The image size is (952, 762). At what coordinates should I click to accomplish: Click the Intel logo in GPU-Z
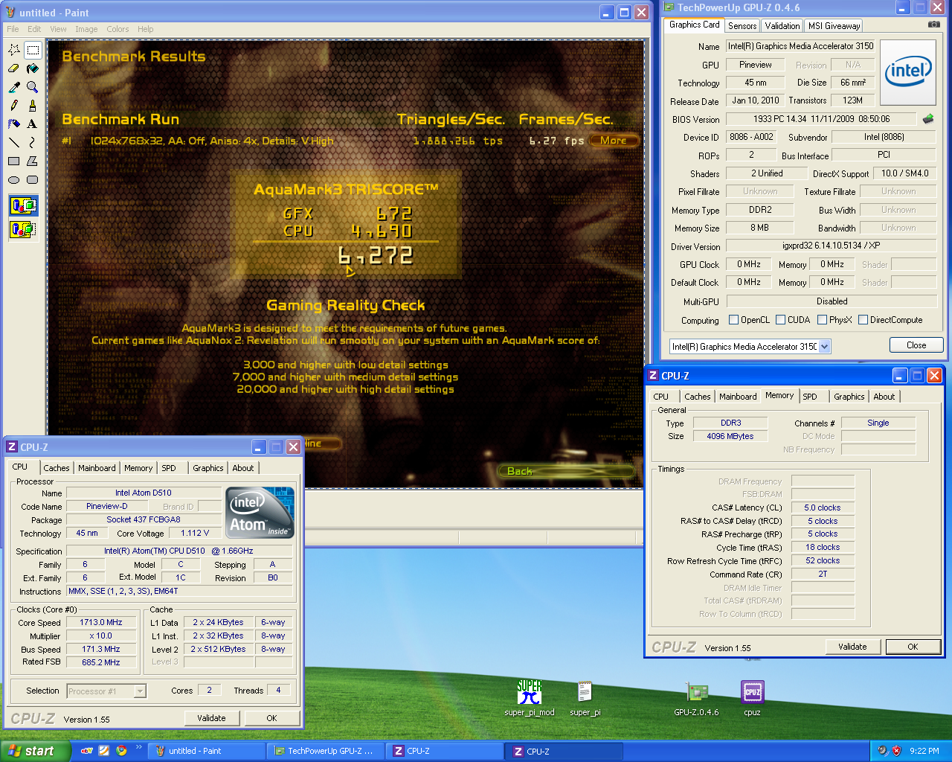pyautogui.click(x=908, y=72)
